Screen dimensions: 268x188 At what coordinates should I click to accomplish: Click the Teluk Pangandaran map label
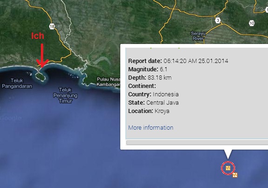click(17, 83)
